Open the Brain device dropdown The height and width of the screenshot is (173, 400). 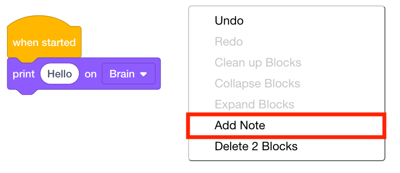pos(129,74)
